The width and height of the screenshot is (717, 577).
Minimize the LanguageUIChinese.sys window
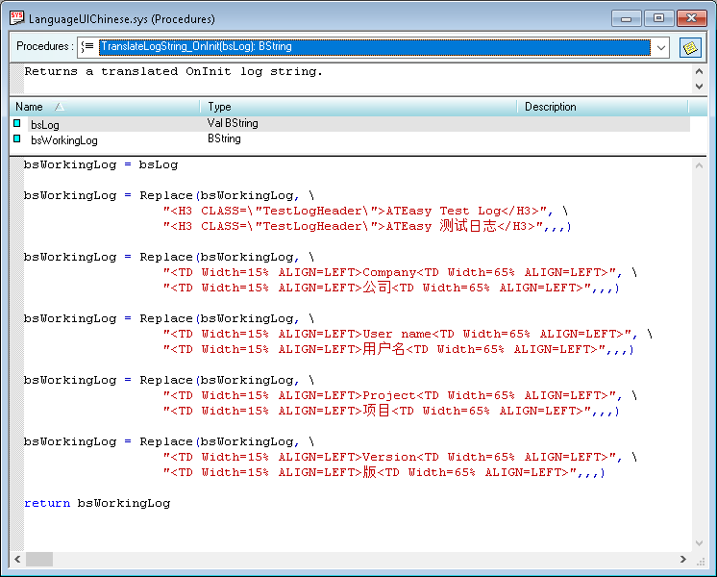point(626,18)
